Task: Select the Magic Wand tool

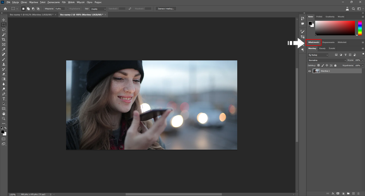Action: pyautogui.click(x=4, y=34)
